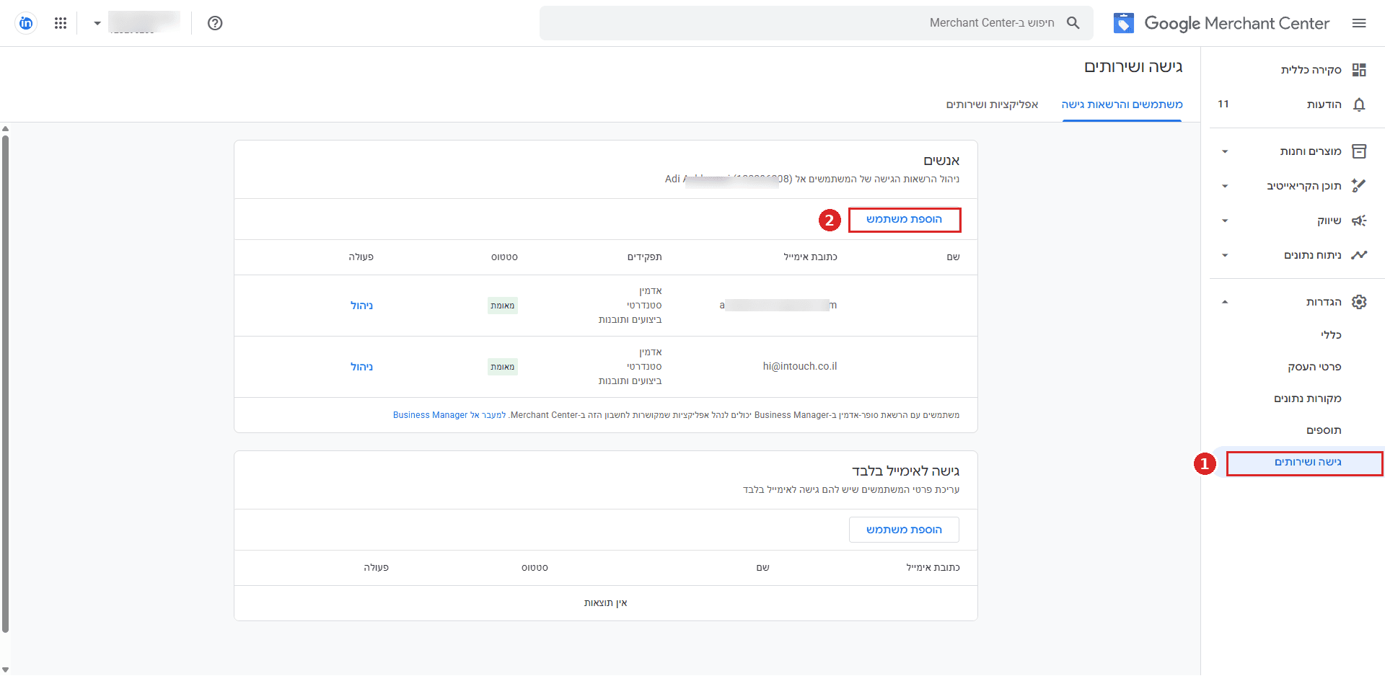This screenshot has width=1385, height=681.
Task: Expand the שיווק section
Action: [1225, 221]
